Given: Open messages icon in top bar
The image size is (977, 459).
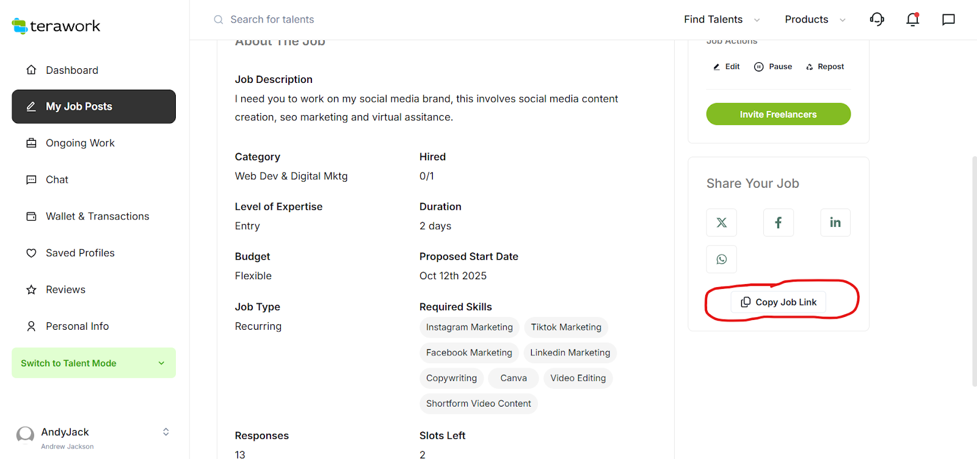Looking at the screenshot, I should click(948, 20).
